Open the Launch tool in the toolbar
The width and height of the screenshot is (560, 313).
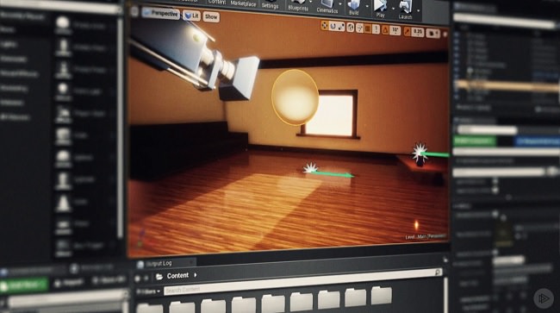coord(405,9)
